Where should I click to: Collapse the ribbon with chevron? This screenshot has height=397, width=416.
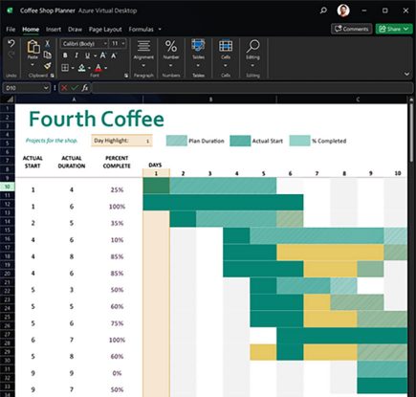406,74
